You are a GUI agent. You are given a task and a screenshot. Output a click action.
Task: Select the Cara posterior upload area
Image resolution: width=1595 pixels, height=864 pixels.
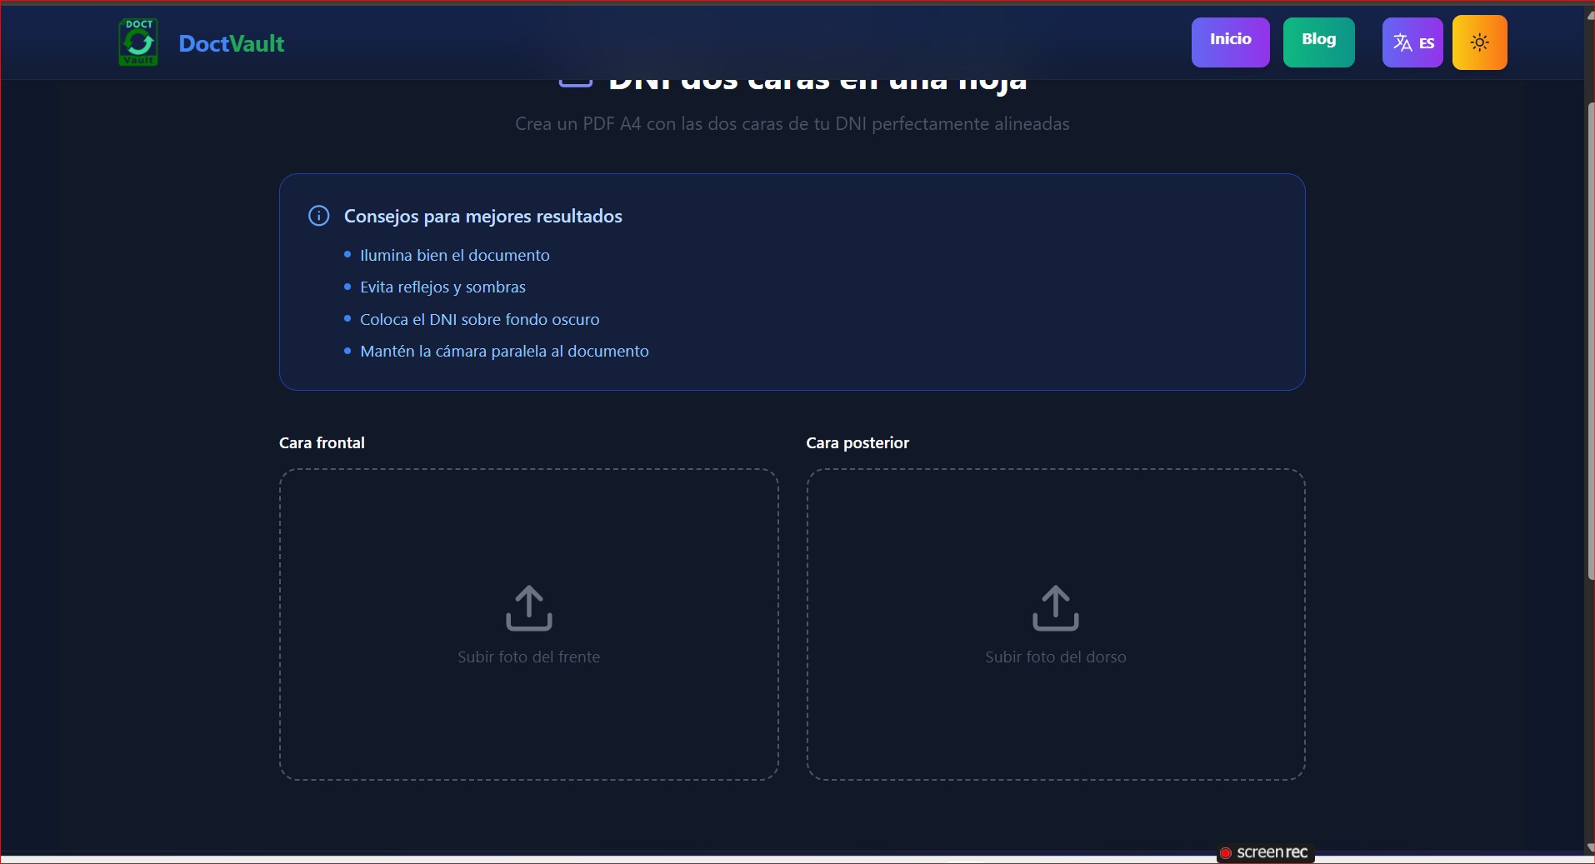1055,625
